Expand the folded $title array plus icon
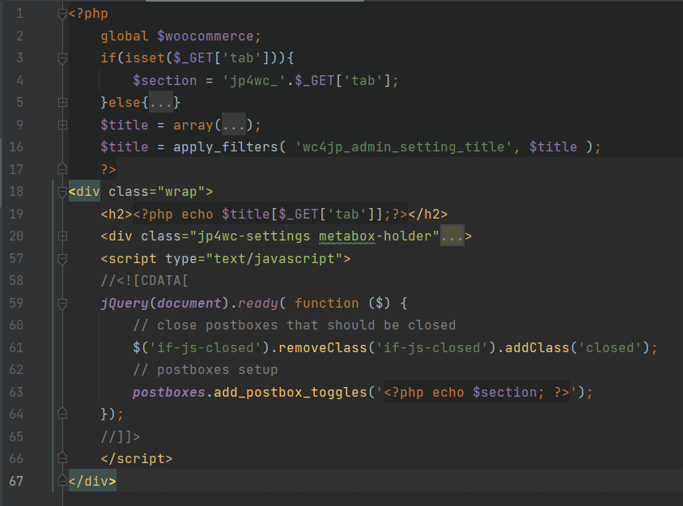 (x=62, y=125)
